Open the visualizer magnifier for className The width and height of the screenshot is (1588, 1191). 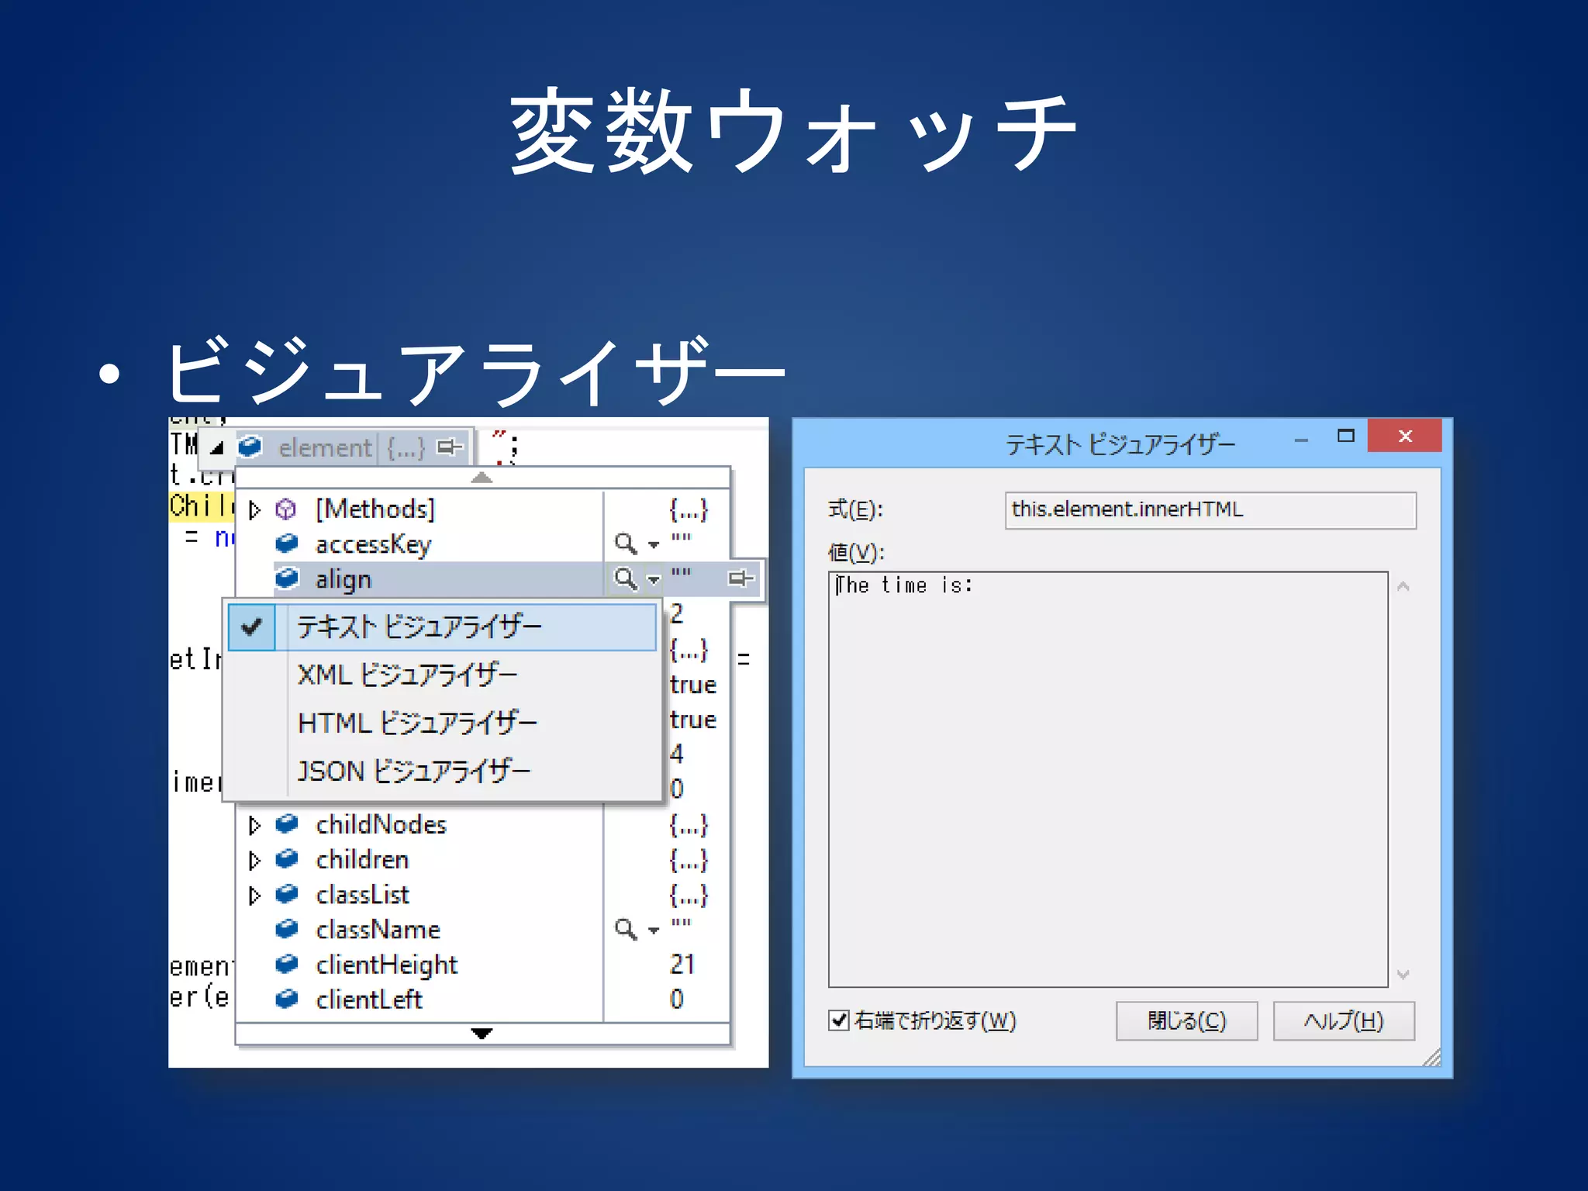(x=626, y=929)
